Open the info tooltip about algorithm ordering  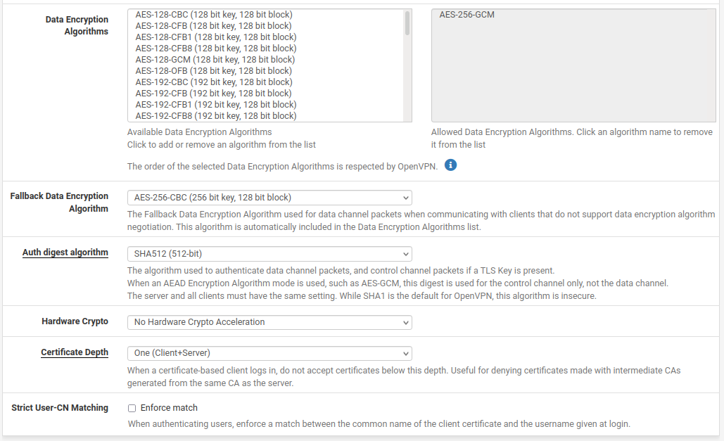450,165
